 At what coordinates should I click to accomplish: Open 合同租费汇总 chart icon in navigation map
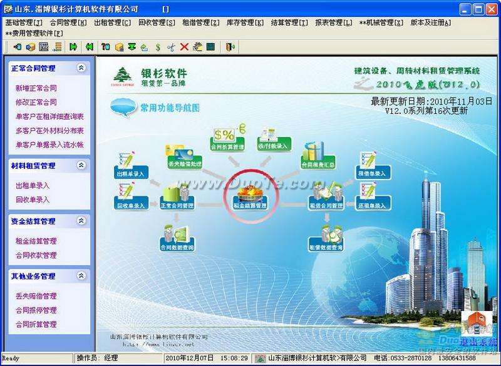coord(318,155)
